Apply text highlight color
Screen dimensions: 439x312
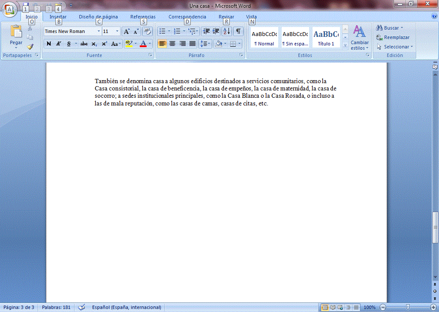(x=130, y=43)
